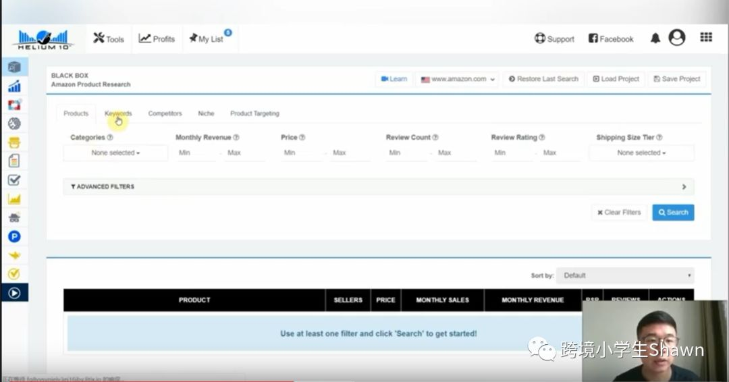The height and width of the screenshot is (382, 729).
Task: Open the document page sidebar tool
Action: point(14,161)
